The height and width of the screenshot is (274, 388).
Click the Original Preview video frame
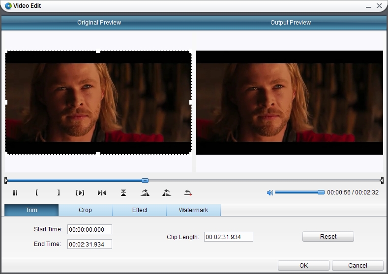98,103
